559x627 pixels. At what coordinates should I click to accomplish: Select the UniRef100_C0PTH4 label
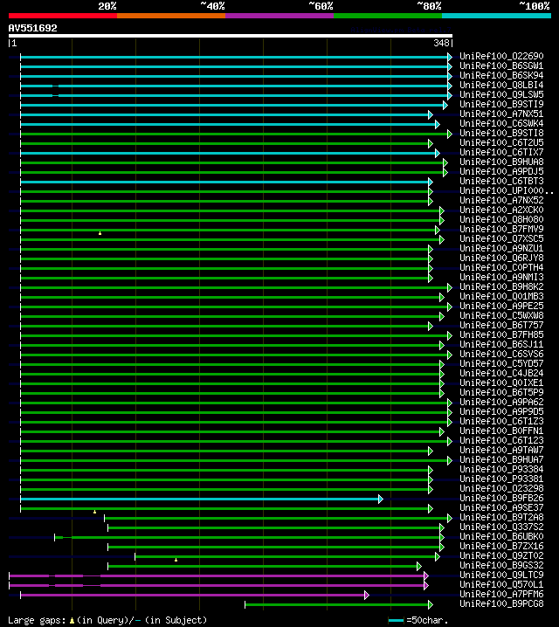(501, 267)
